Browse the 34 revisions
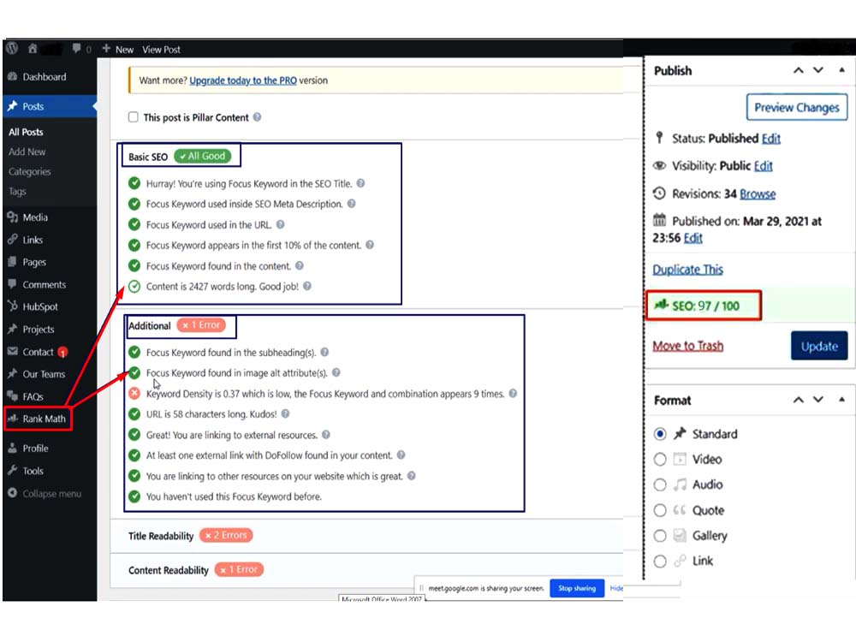The image size is (856, 642). 758,193
